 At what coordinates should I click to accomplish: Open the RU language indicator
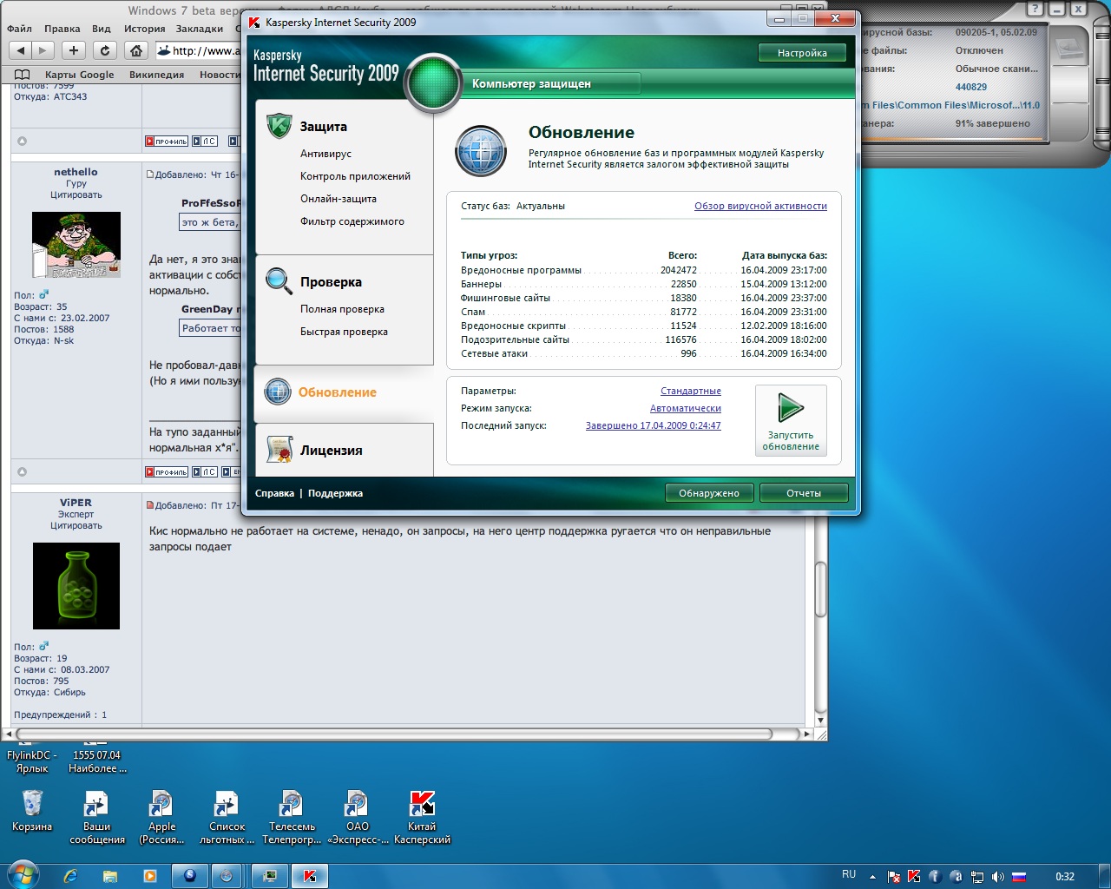click(x=849, y=874)
